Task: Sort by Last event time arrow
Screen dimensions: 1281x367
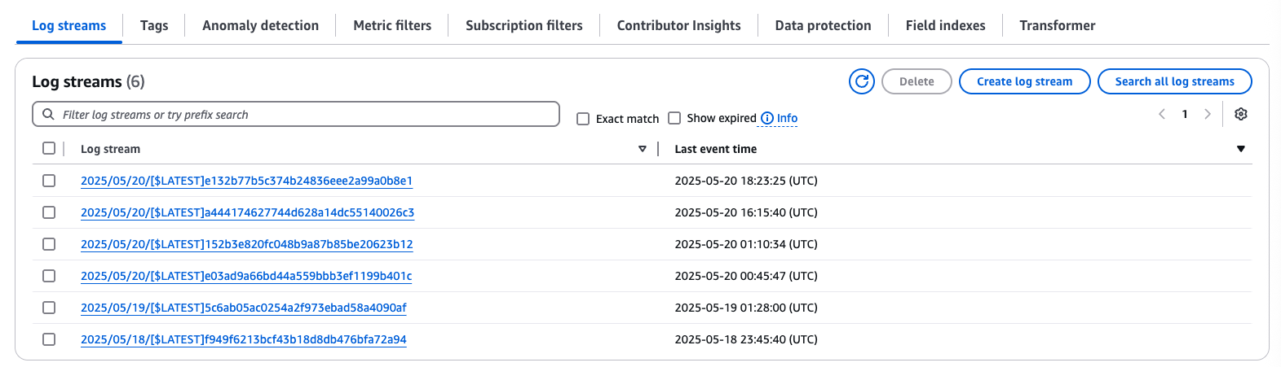Action: point(1240,149)
